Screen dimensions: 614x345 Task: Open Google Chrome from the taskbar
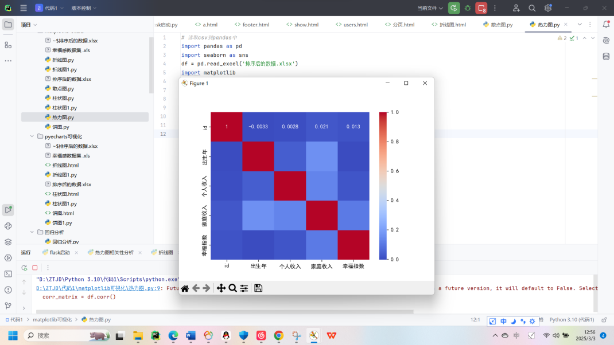click(x=278, y=336)
